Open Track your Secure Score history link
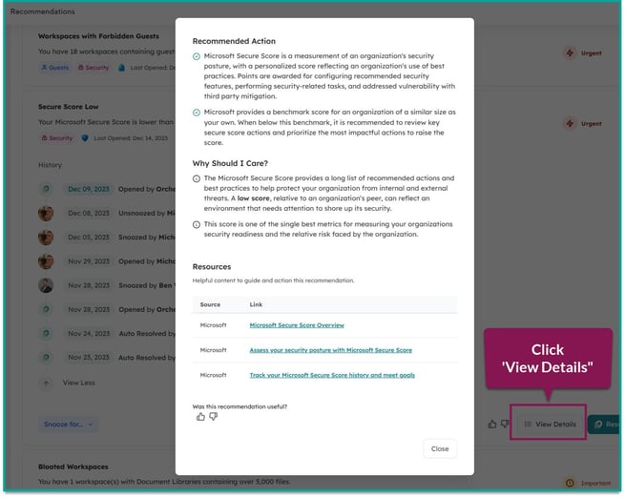The height and width of the screenshot is (498, 625). pyautogui.click(x=332, y=375)
